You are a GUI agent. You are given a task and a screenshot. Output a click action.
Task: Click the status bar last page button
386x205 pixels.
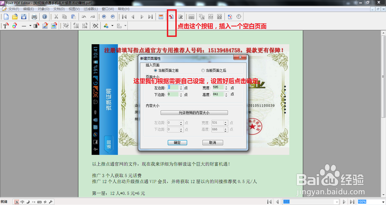pos(352,202)
